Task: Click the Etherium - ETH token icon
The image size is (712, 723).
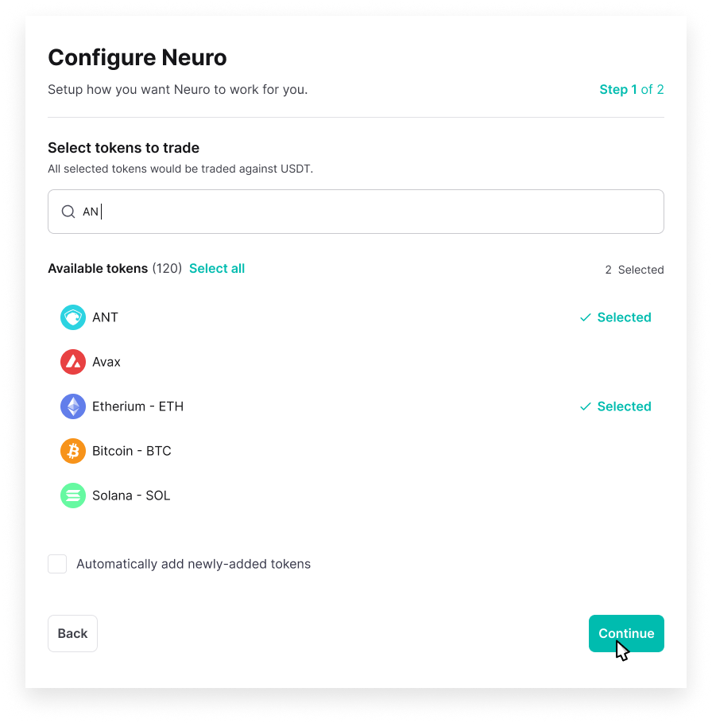Action: click(72, 406)
